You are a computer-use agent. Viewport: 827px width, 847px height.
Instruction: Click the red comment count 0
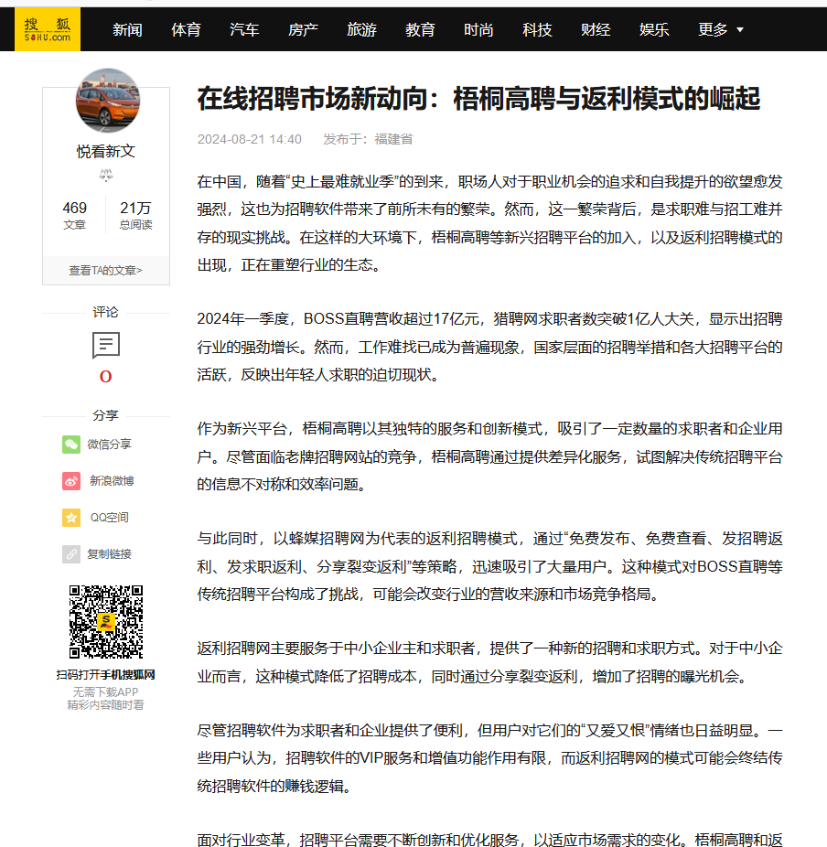click(x=106, y=377)
